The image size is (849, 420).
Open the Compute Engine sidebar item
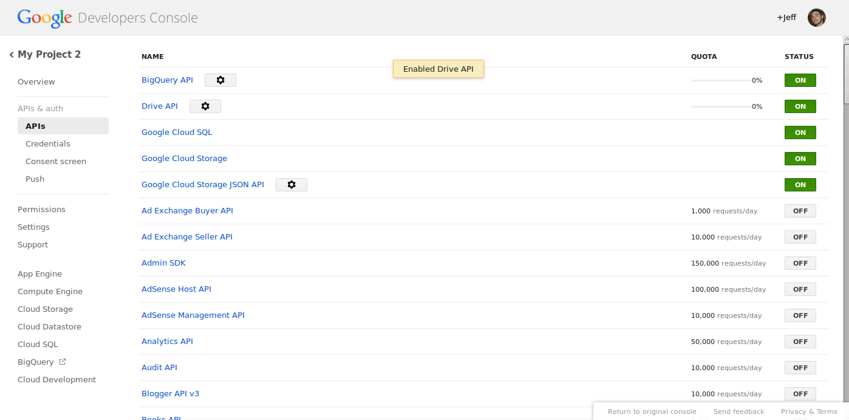pos(50,292)
